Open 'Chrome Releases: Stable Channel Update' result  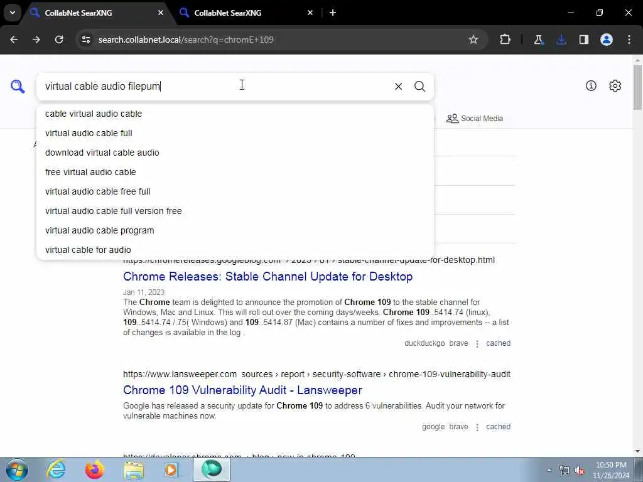tap(267, 277)
